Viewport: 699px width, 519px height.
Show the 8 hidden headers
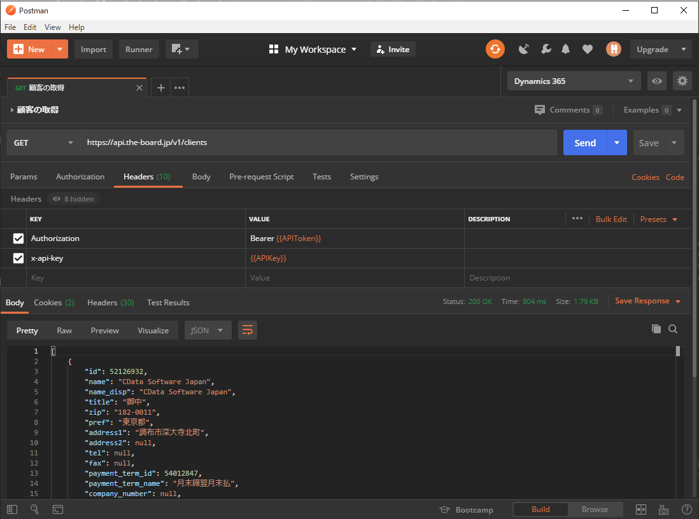[73, 199]
